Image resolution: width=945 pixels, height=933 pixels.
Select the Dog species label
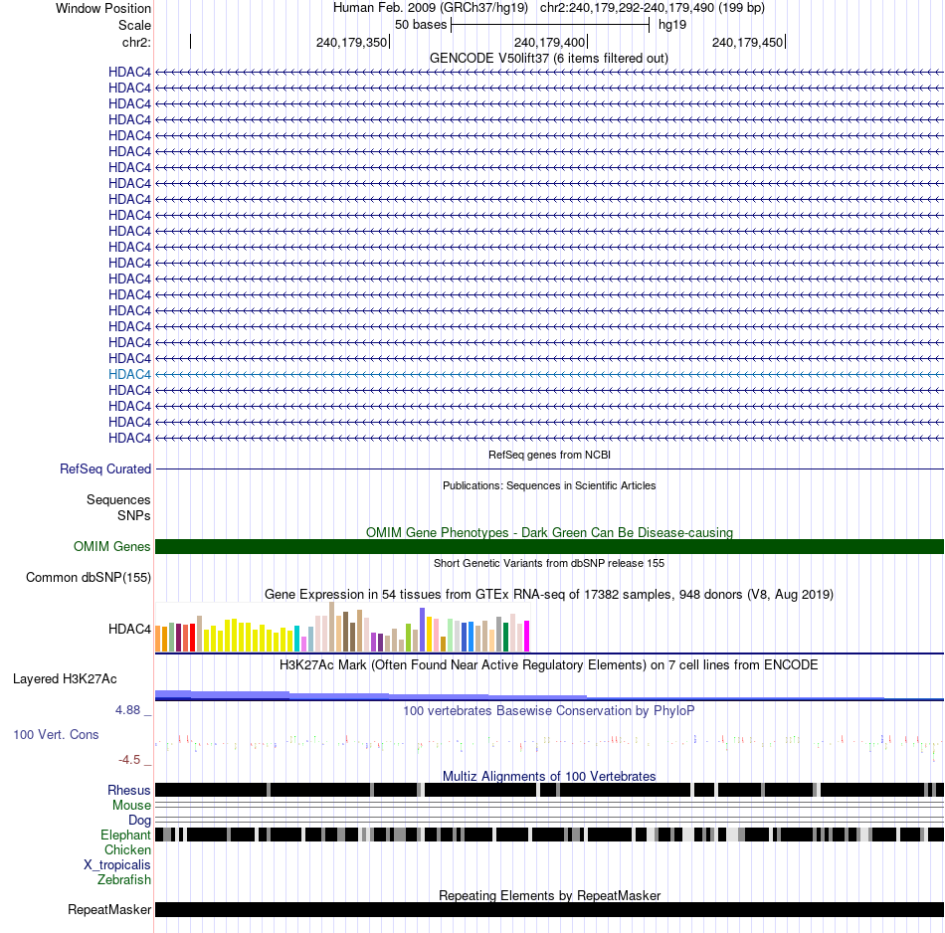point(140,821)
